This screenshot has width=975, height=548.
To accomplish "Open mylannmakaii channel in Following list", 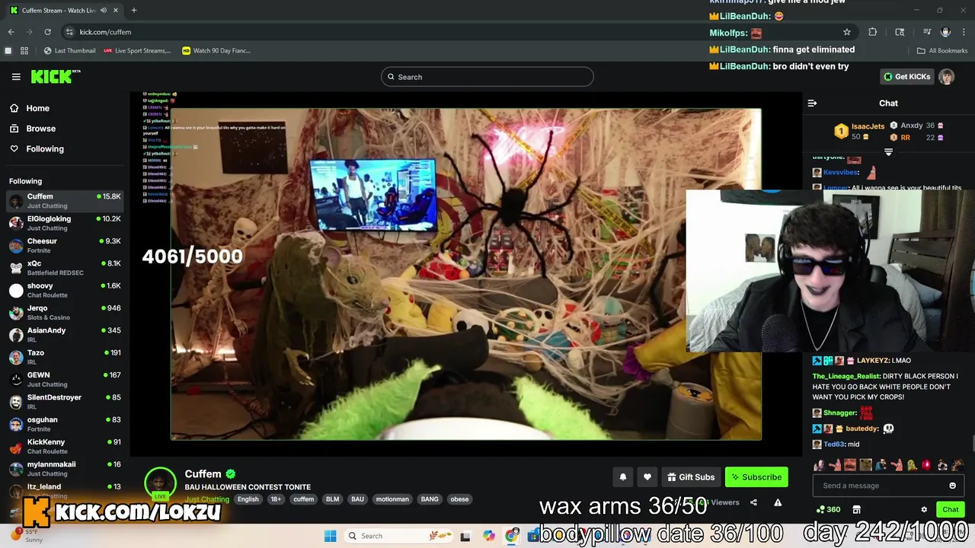I will coord(65,469).
